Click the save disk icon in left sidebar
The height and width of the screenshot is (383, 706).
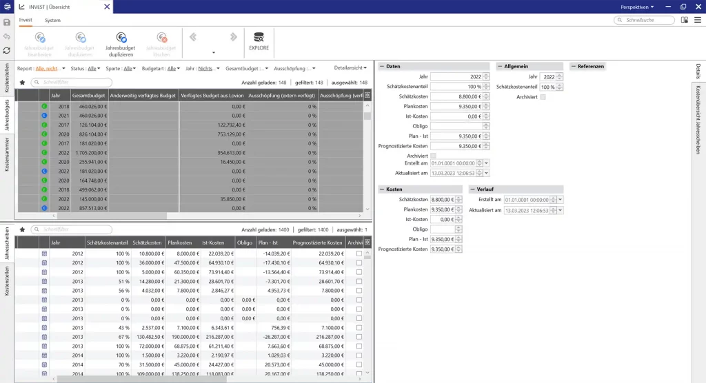coord(6,22)
